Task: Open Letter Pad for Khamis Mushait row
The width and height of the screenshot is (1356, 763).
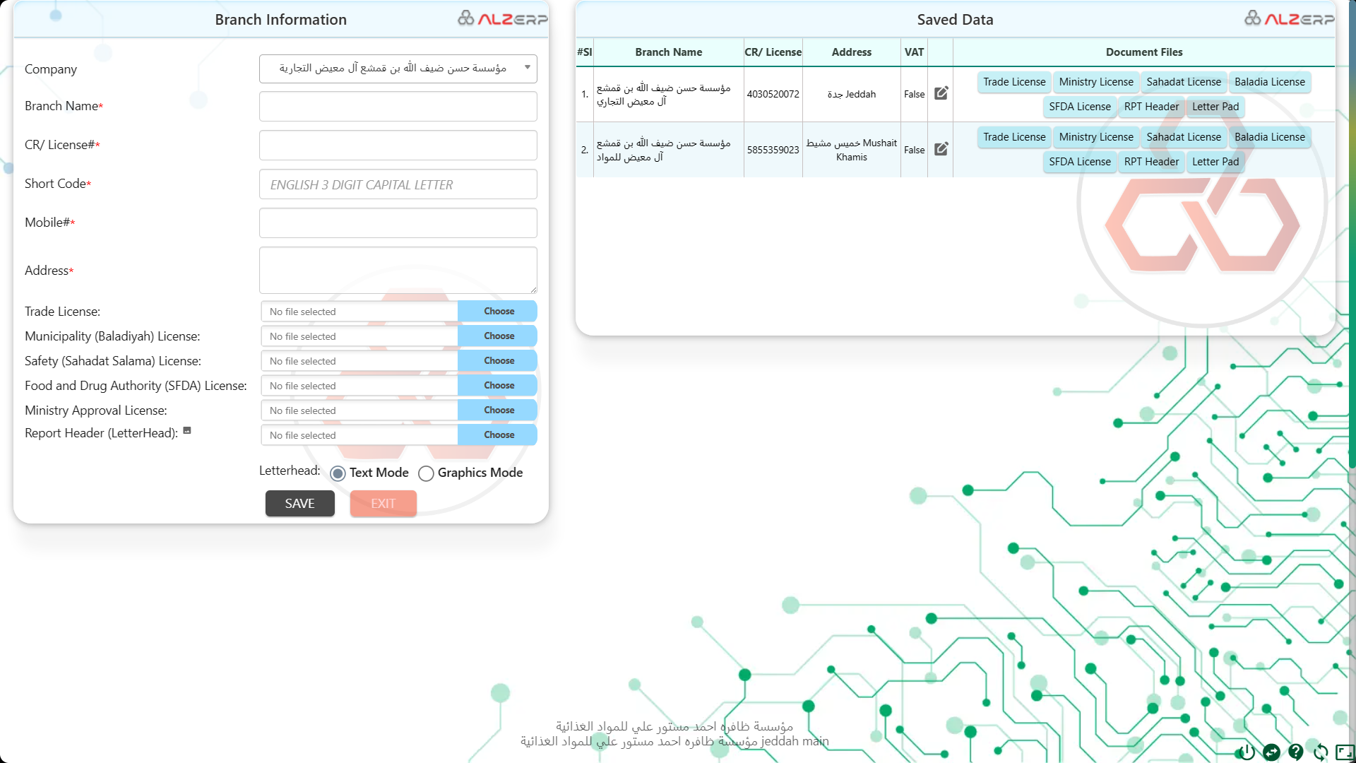Action: pos(1215,162)
